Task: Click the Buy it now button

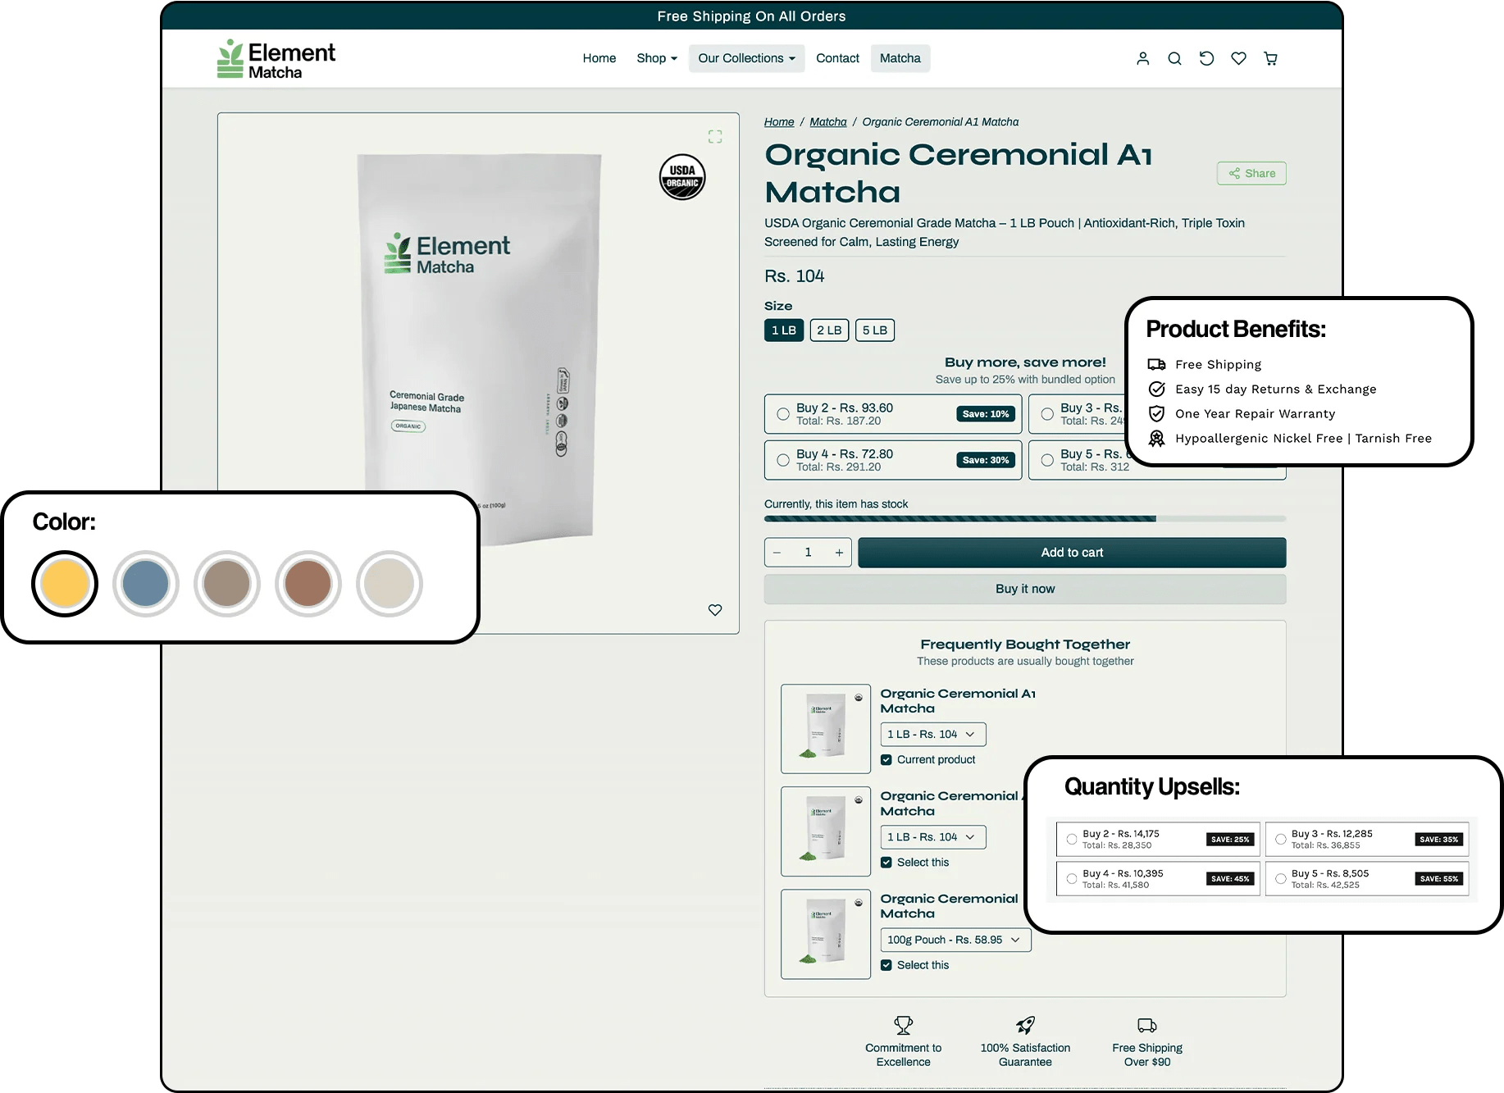Action: click(x=1025, y=589)
